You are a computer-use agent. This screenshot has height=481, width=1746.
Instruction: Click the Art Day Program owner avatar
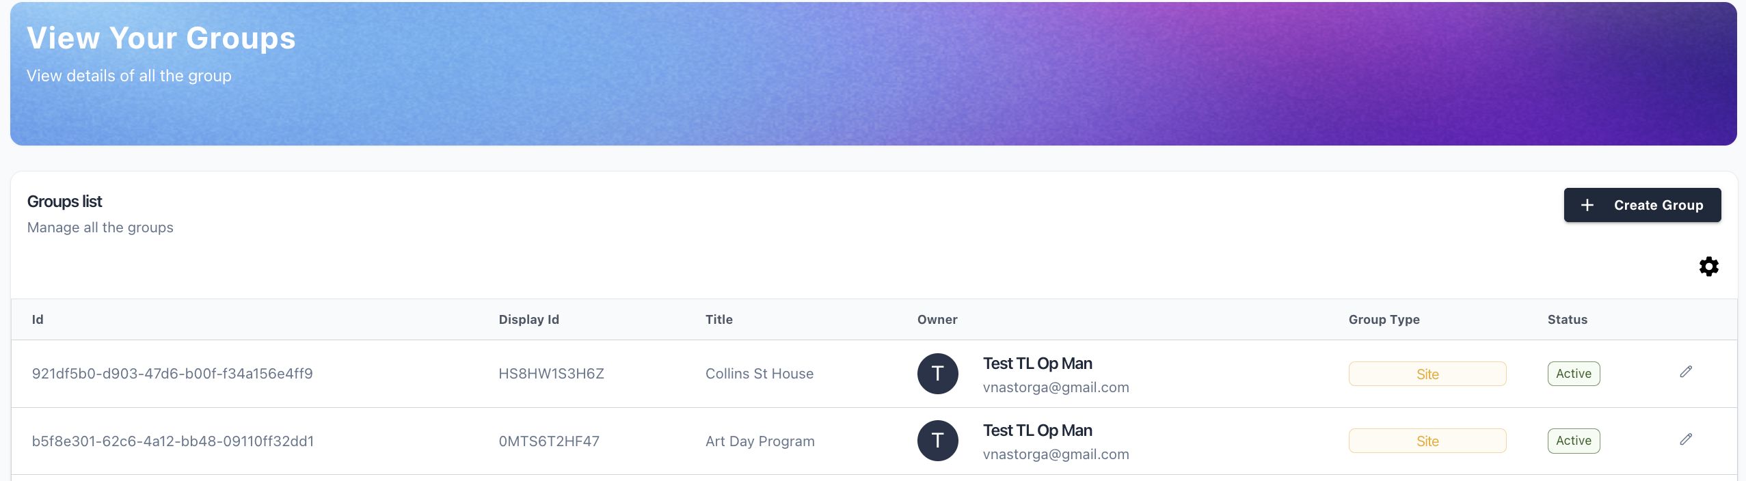pos(937,441)
